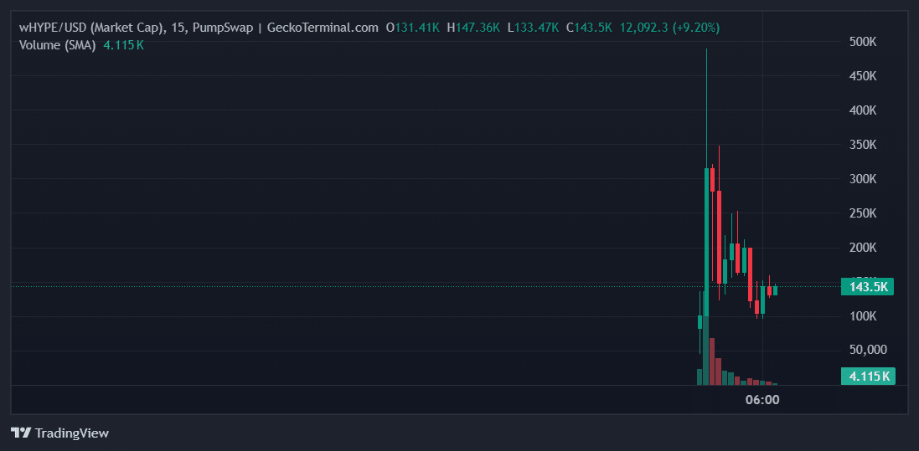Click the 200K price axis label
This screenshot has width=919, height=451.
[x=863, y=248]
